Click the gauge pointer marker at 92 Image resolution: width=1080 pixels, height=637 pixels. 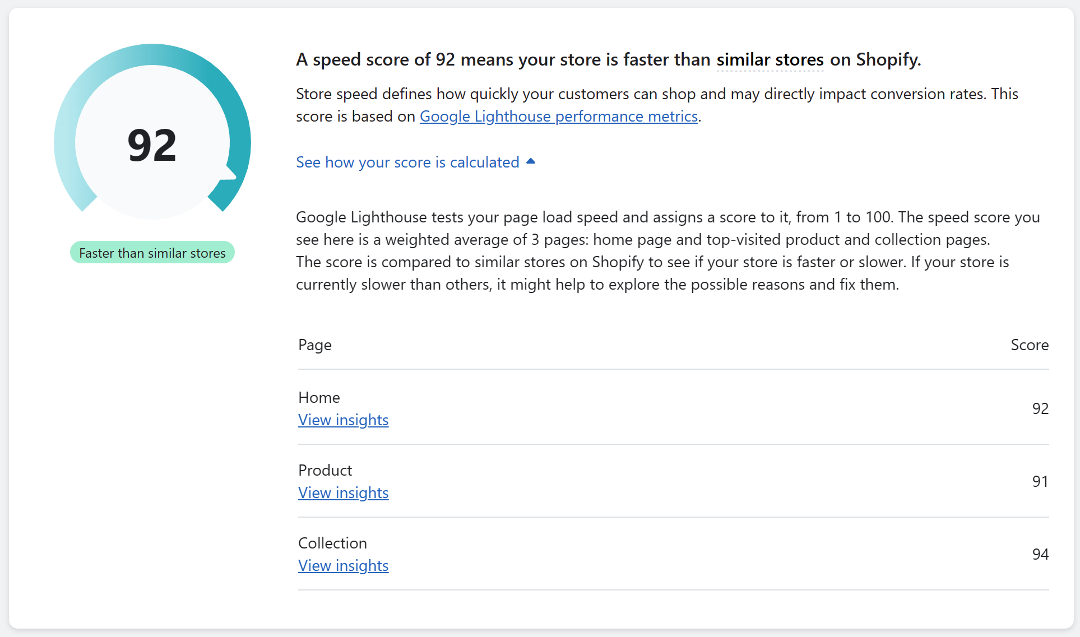click(229, 174)
